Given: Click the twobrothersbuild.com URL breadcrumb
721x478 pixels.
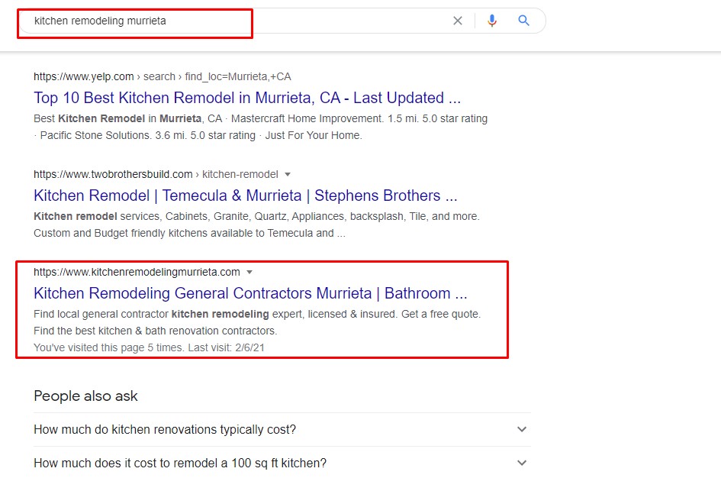Looking at the screenshot, I should pos(156,174).
